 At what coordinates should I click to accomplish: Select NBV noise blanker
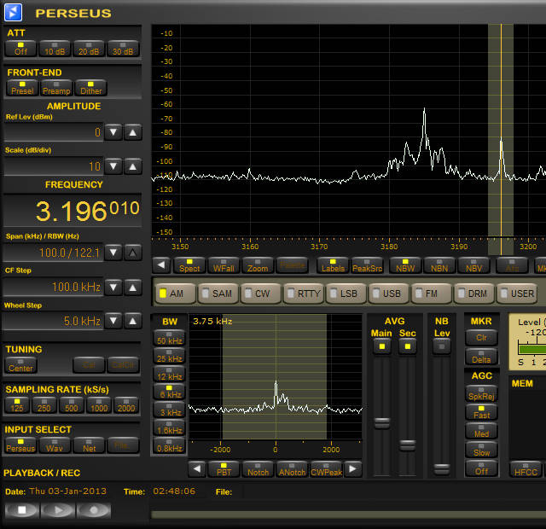pyautogui.click(x=474, y=265)
